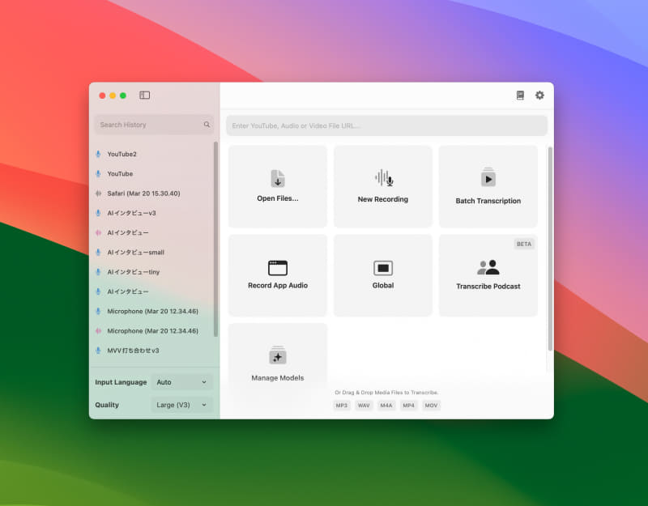
Task: Open the Quality dropdown showing Large (V3)
Action: 182,405
